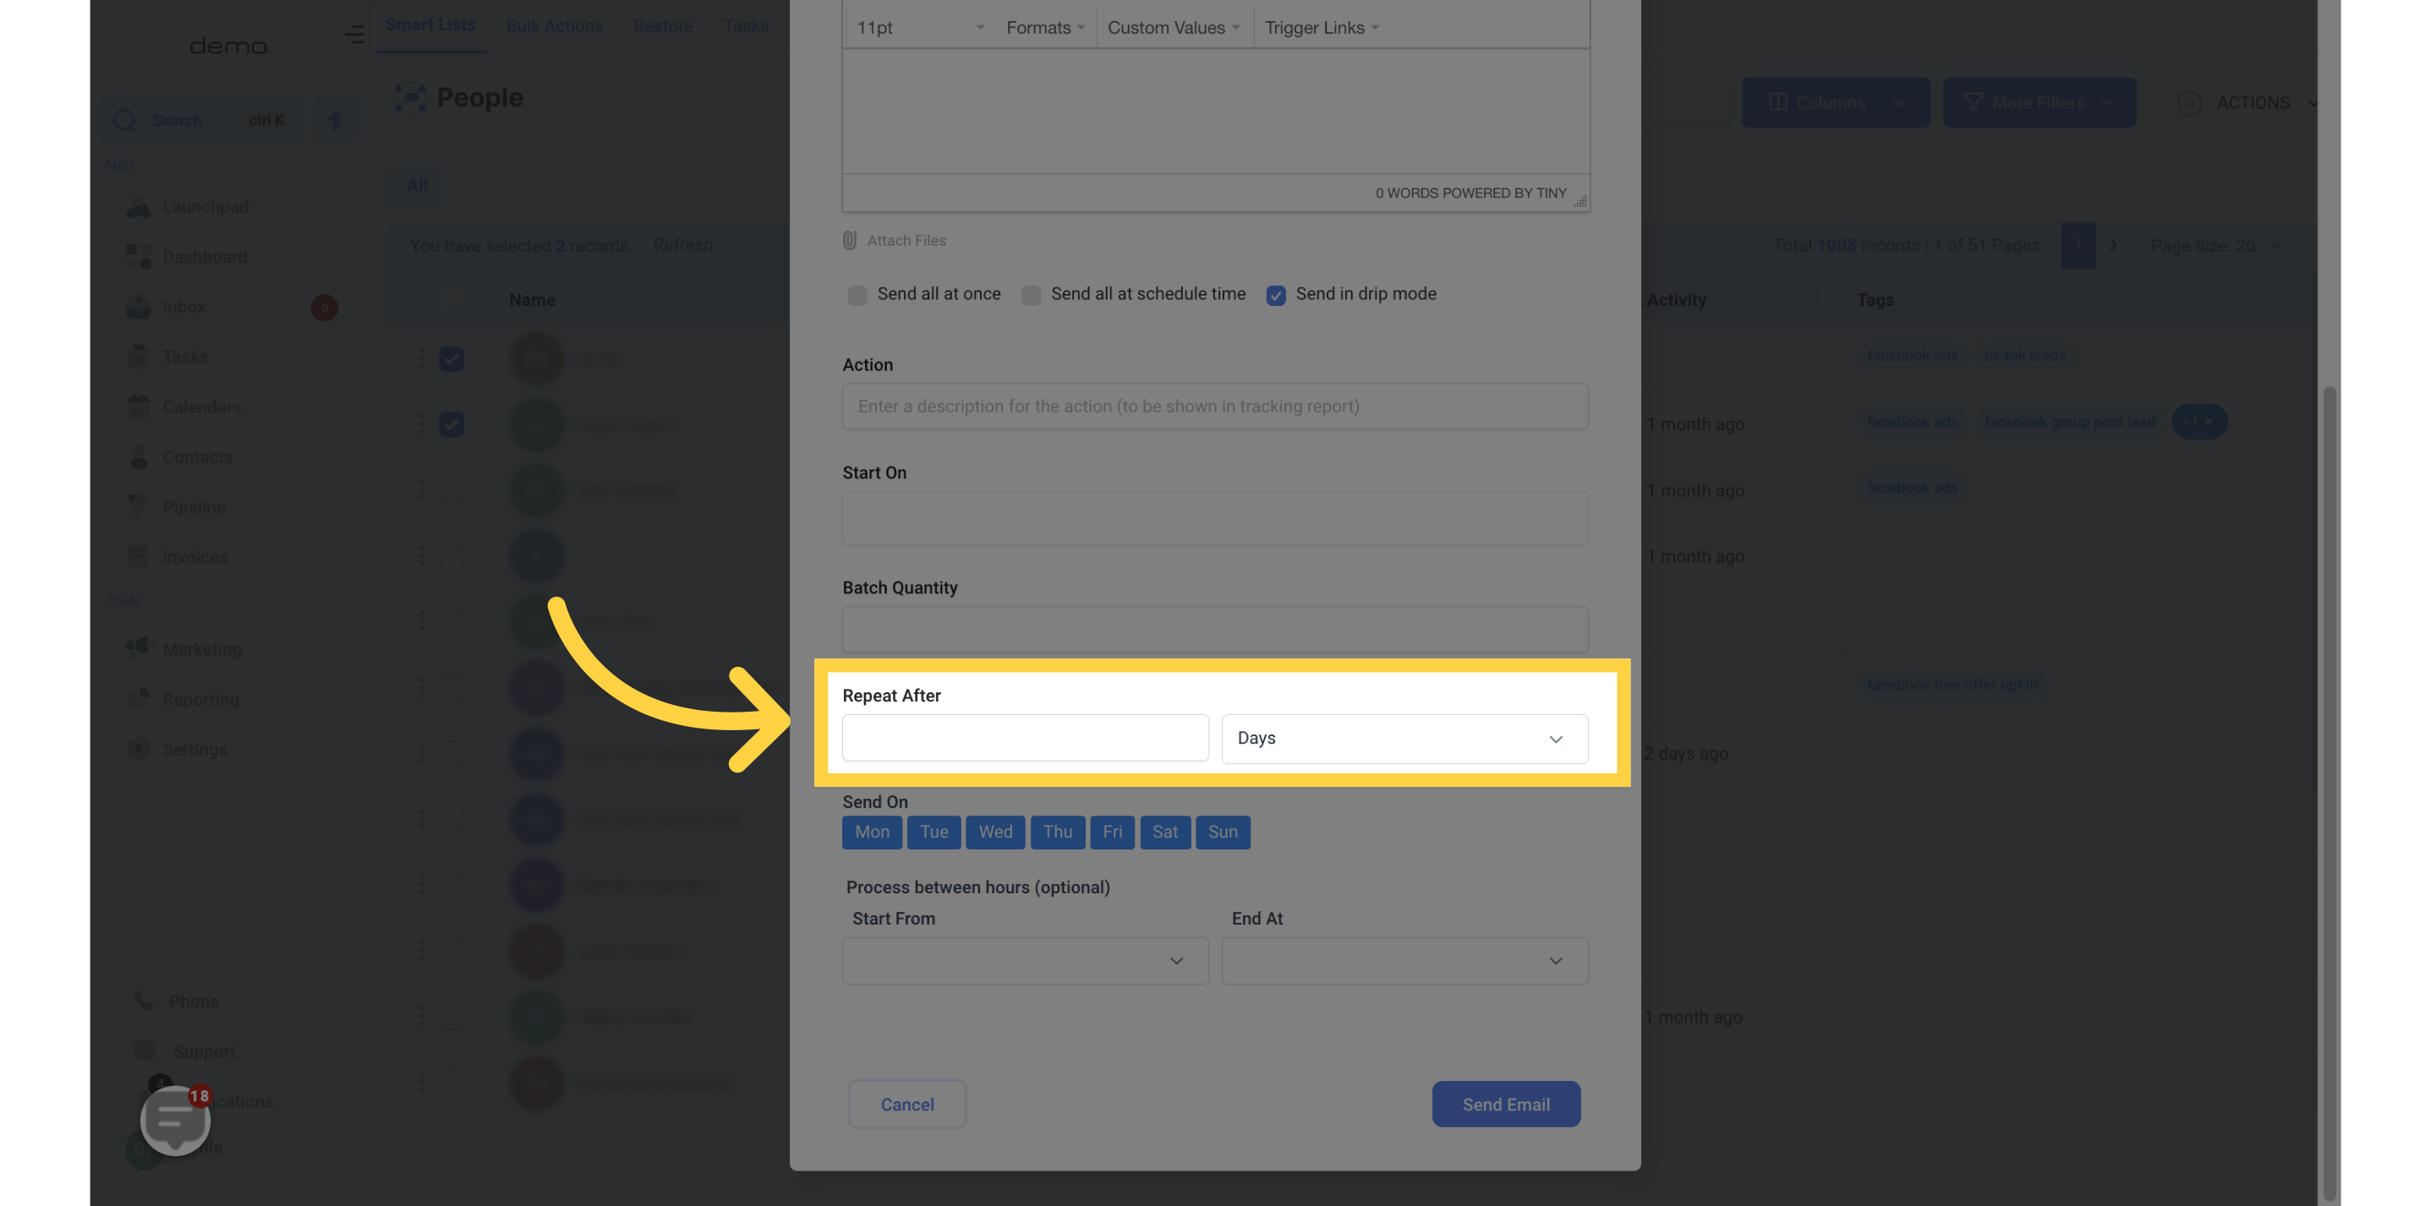Click the Start On date field
This screenshot has width=2431, height=1206.
[1214, 518]
